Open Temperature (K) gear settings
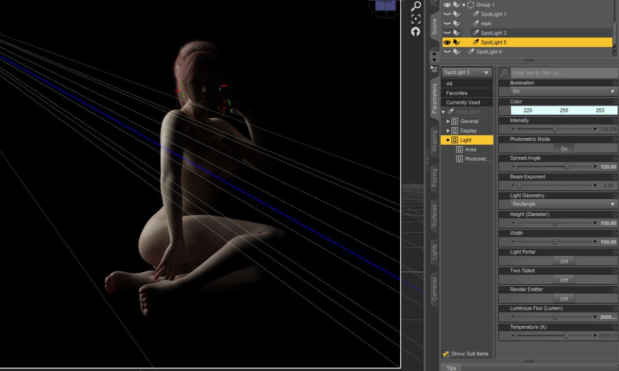The height and width of the screenshot is (371, 619). pyautogui.click(x=615, y=327)
